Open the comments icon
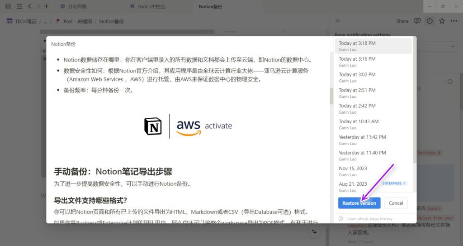 [417, 21]
